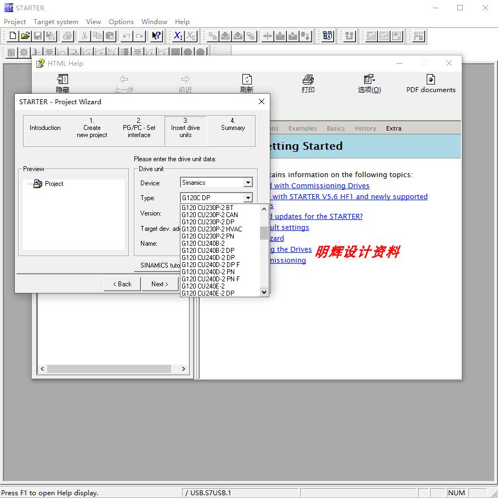The height and width of the screenshot is (498, 498).
Task: Select G120 CU230P-2 CAN in type list
Action: click(x=220, y=214)
